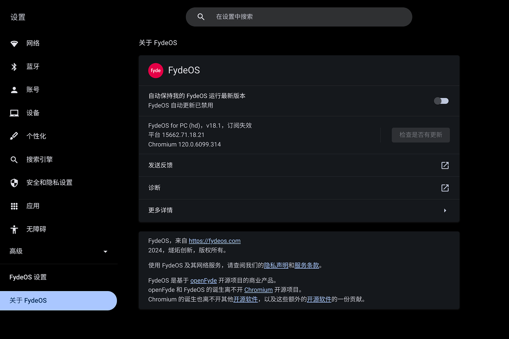
Task: Open 发送反馈 via the external link icon
Action: 445,165
